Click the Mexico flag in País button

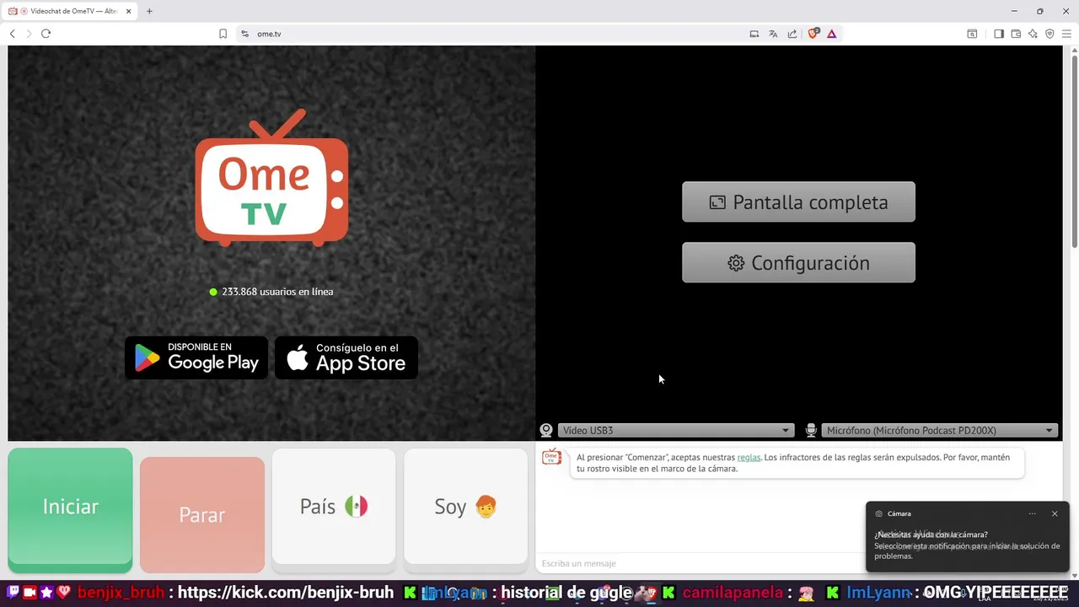[356, 506]
